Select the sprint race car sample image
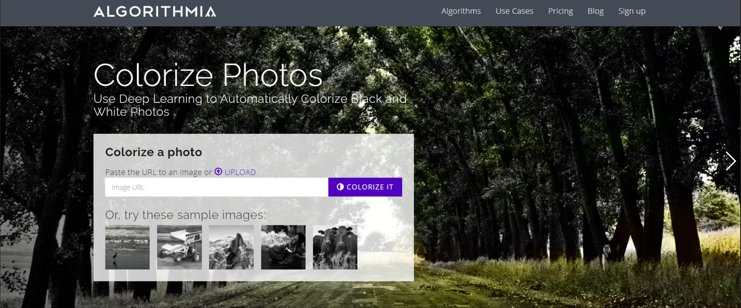 click(x=179, y=247)
